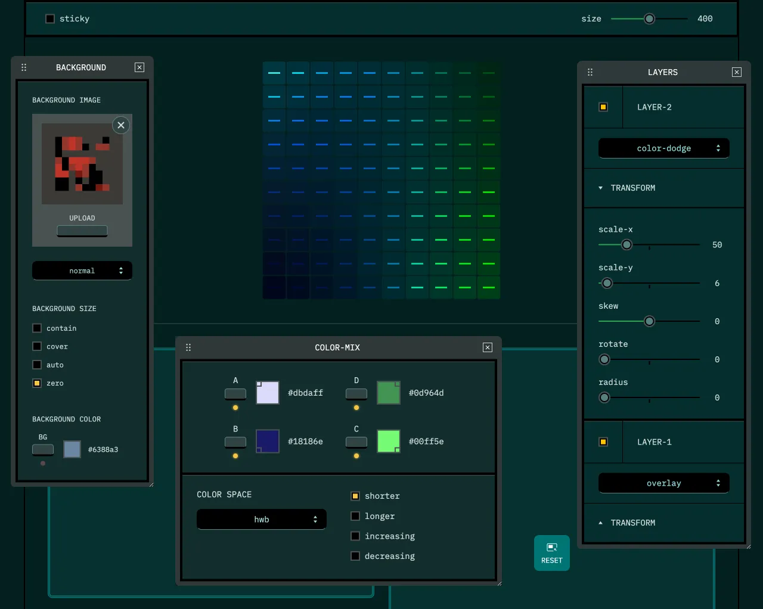Screen dimensions: 763x609
Task: Open the color-dodge blend mode dropdown
Action: pos(663,148)
